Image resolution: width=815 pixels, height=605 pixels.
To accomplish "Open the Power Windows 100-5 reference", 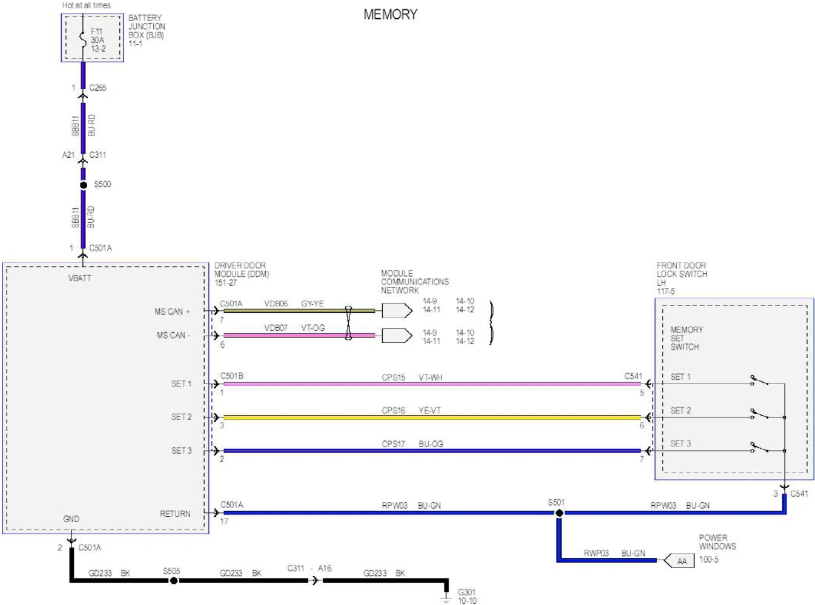I will point(708,560).
